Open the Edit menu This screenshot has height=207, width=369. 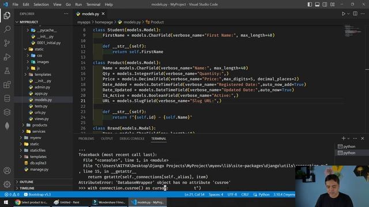(26, 5)
